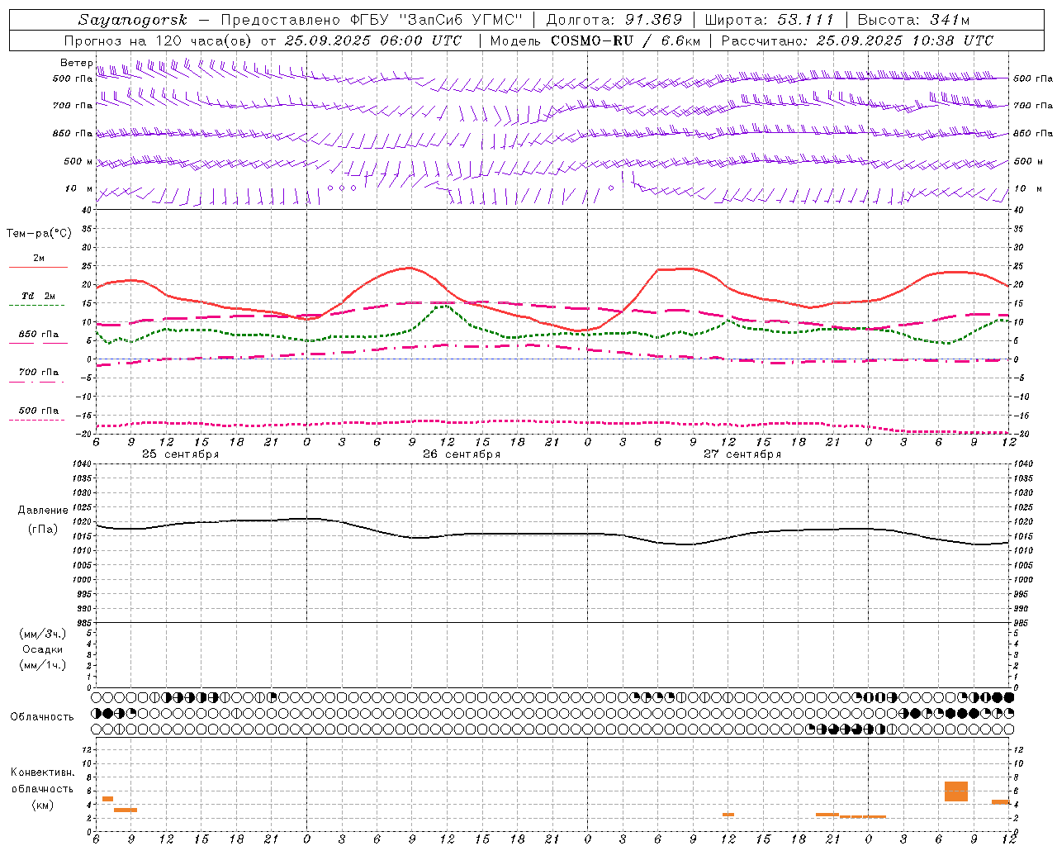Click 'Рассчитано: 25.09.2025 10:38 UTC' timestamp
The height and width of the screenshot is (846, 1057).
click(x=857, y=40)
